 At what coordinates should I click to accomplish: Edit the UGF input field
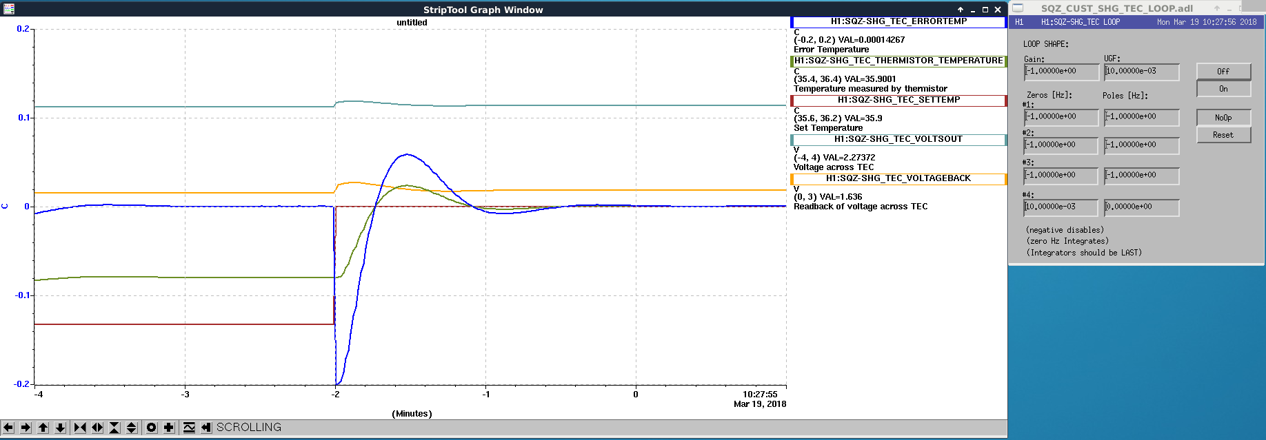[1141, 72]
